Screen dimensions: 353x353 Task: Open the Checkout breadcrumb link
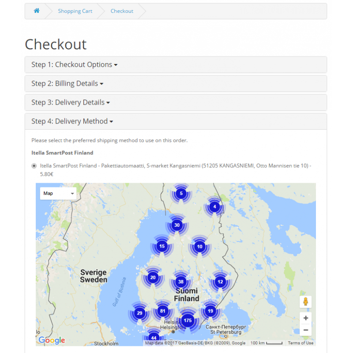(122, 11)
